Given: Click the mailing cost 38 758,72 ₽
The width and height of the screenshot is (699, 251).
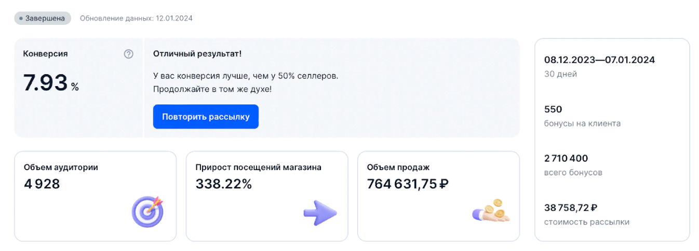Looking at the screenshot, I should pos(570,208).
